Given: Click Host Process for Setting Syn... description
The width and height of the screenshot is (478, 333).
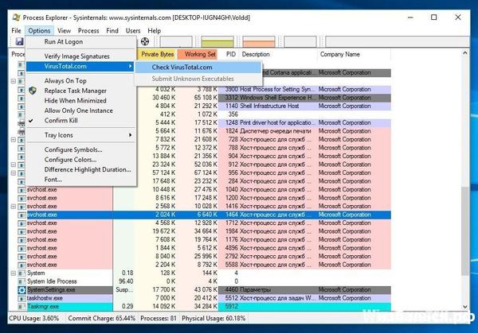Looking at the screenshot, I should (x=276, y=89).
